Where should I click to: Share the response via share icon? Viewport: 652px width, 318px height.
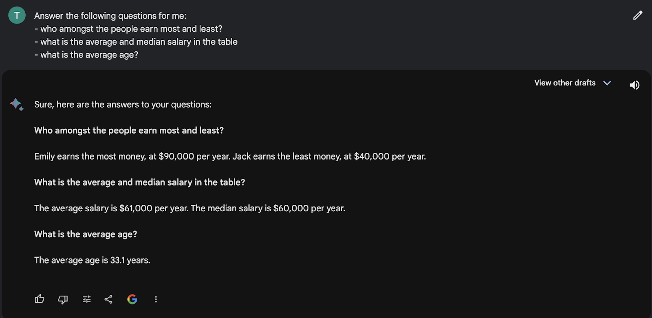108,300
